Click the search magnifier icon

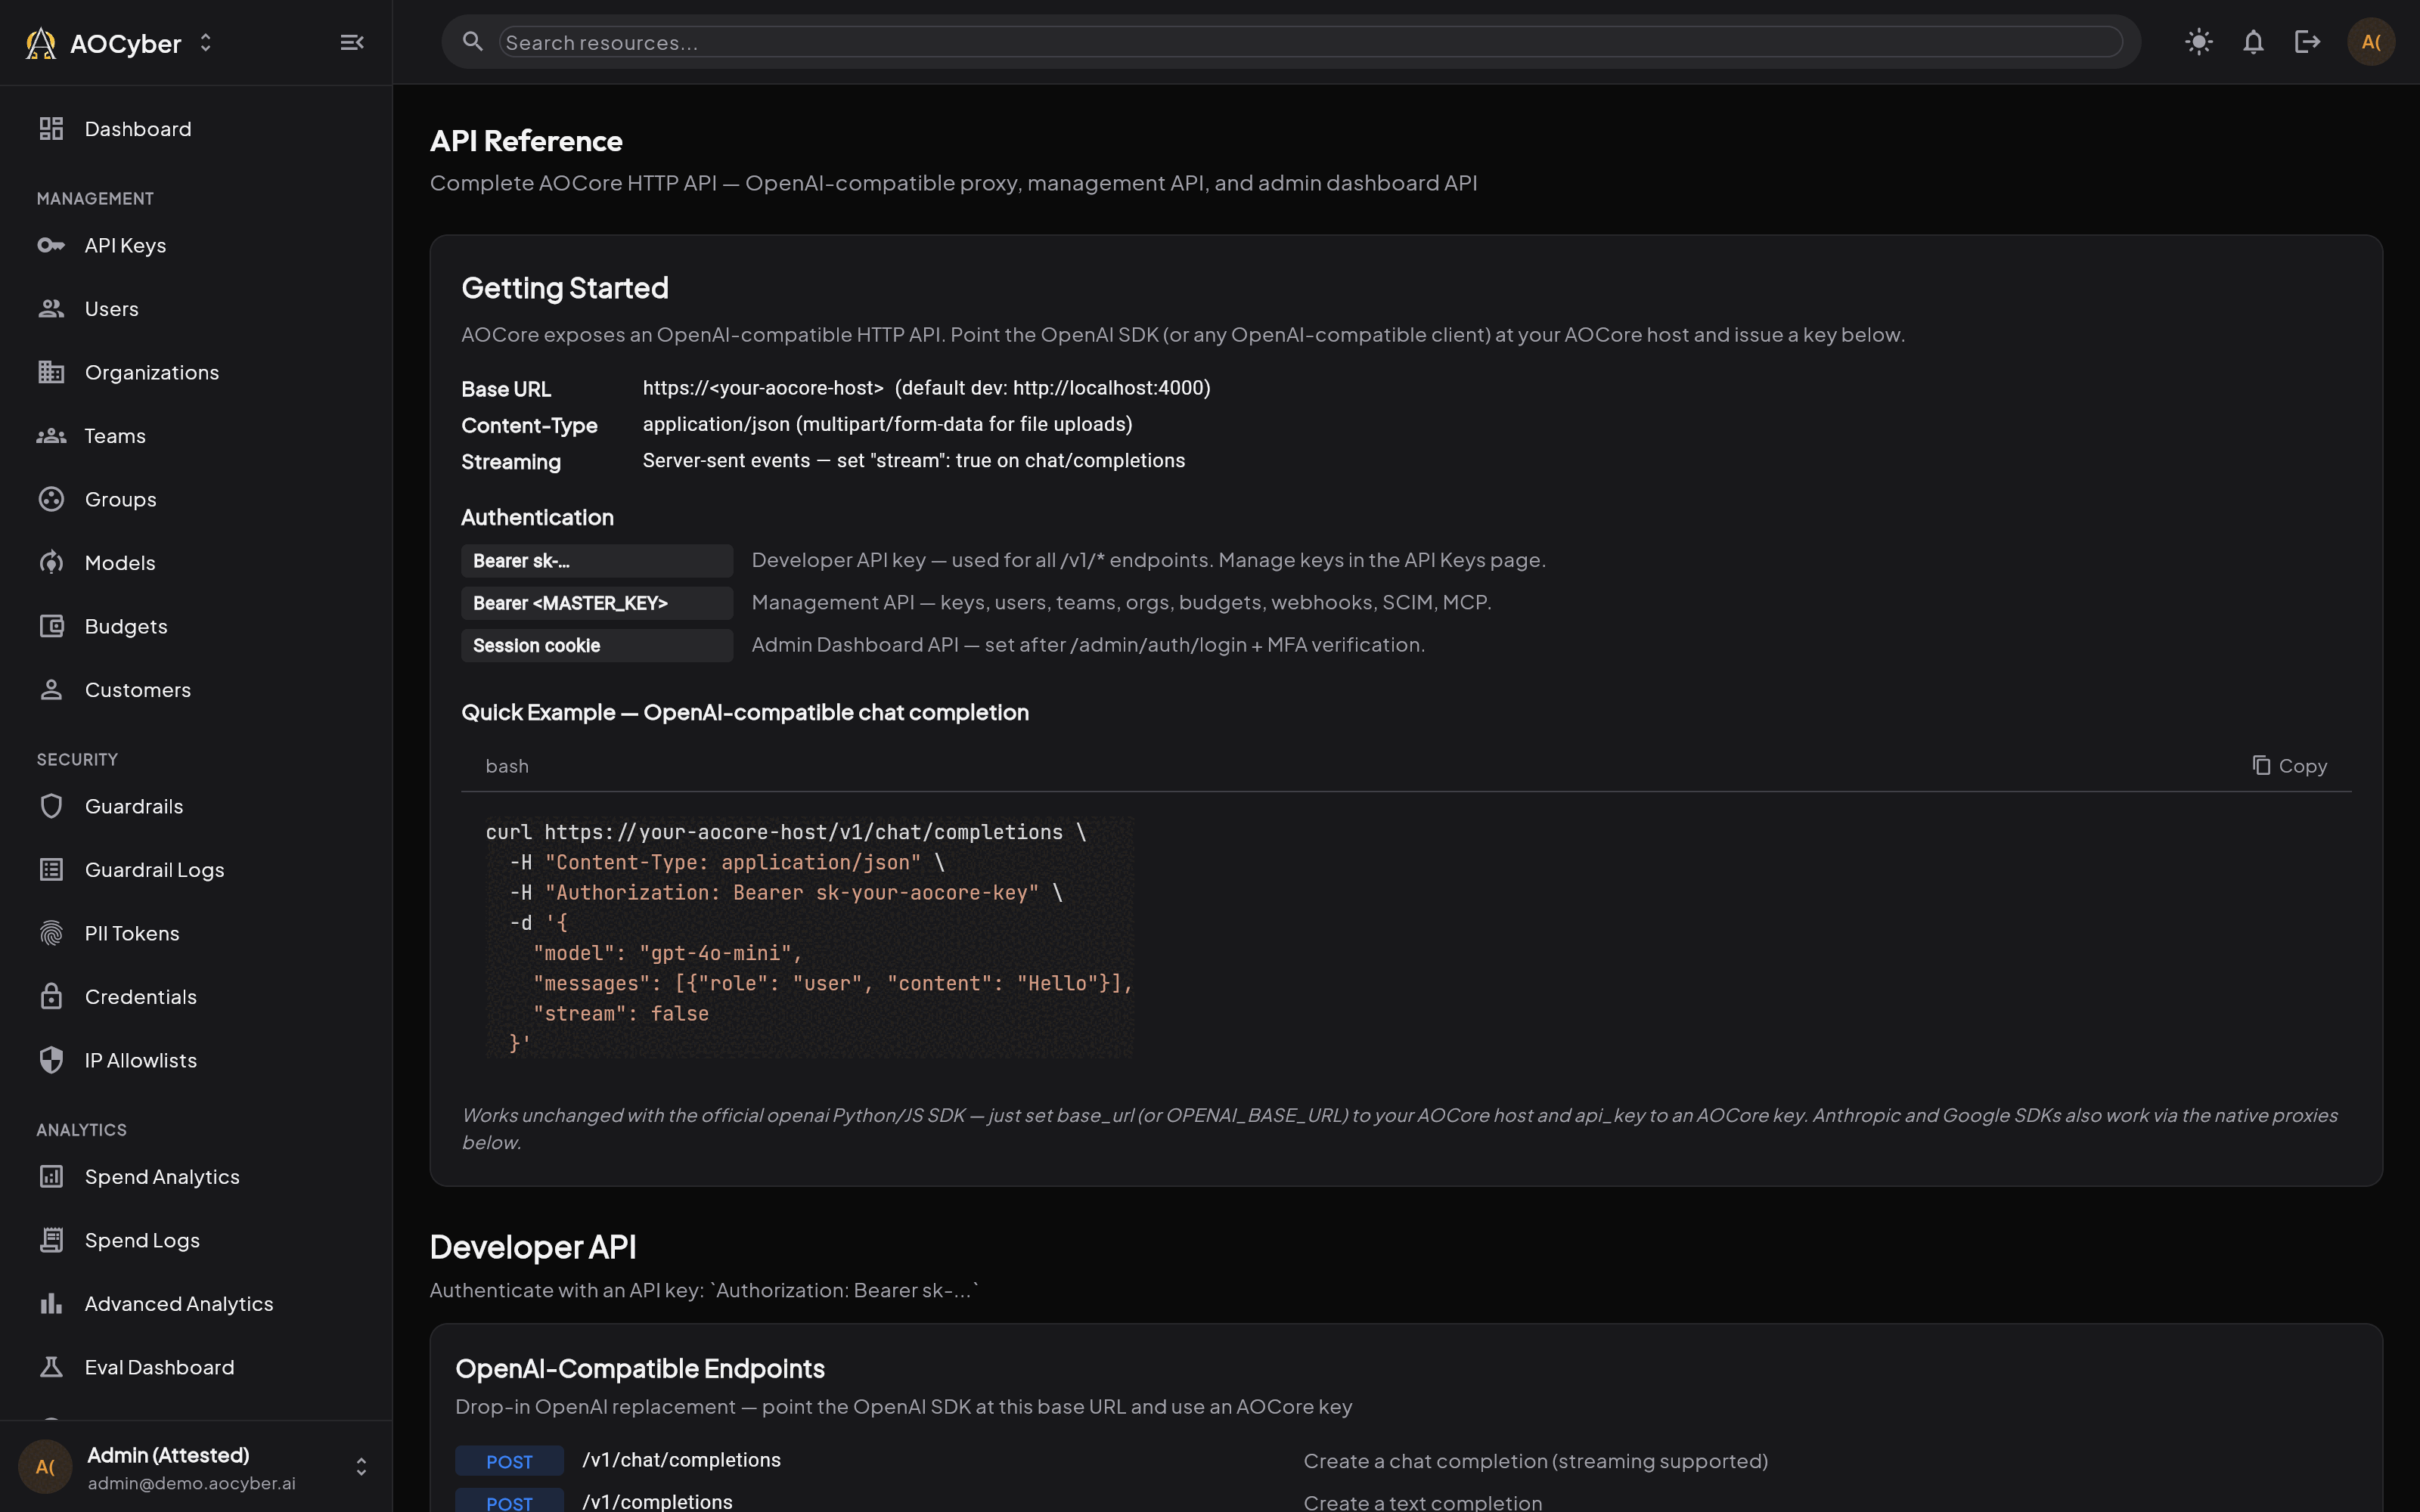point(473,42)
